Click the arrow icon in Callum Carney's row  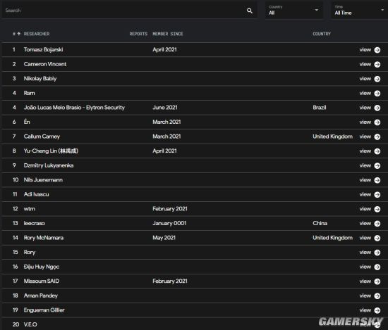pyautogui.click(x=377, y=137)
